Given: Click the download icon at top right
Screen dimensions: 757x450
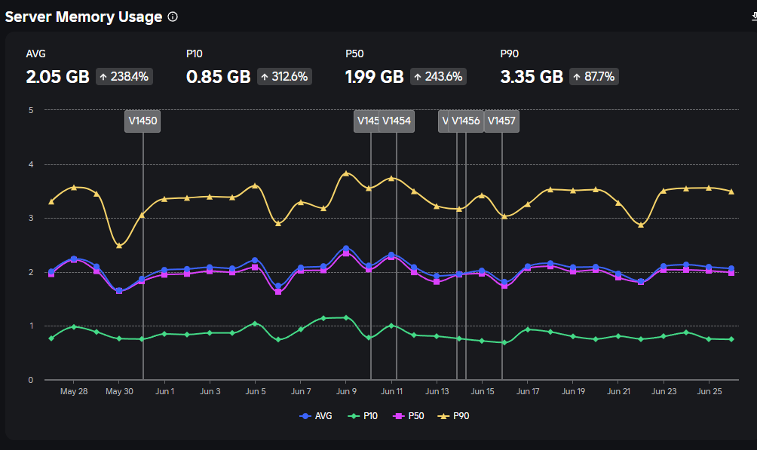Looking at the screenshot, I should [x=754, y=17].
